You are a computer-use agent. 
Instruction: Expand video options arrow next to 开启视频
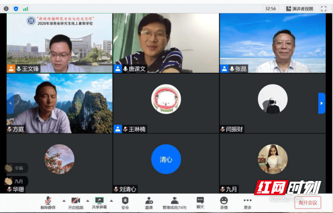(x=88, y=201)
